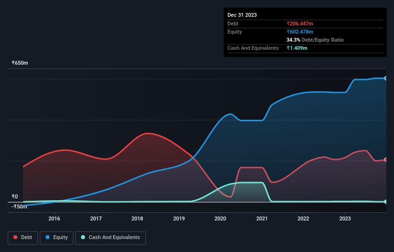Screen dimensions: 394x252
Task: Click the ₹650m y-axis label
Action: click(x=20, y=63)
